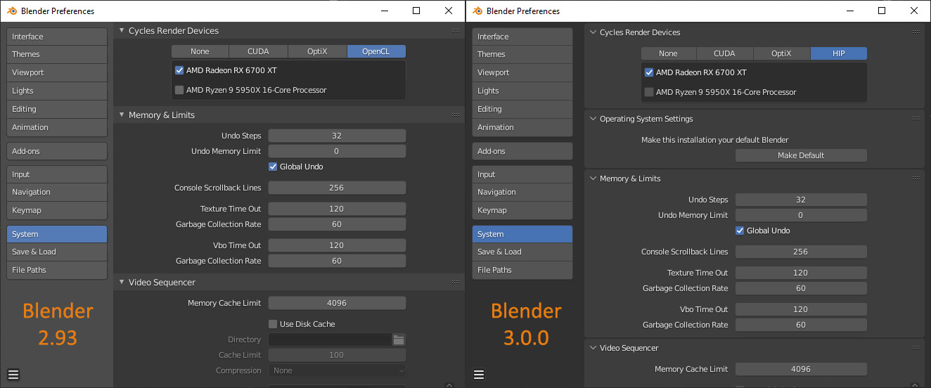Select OpenCL device tab
The height and width of the screenshot is (388, 931).
tap(376, 51)
